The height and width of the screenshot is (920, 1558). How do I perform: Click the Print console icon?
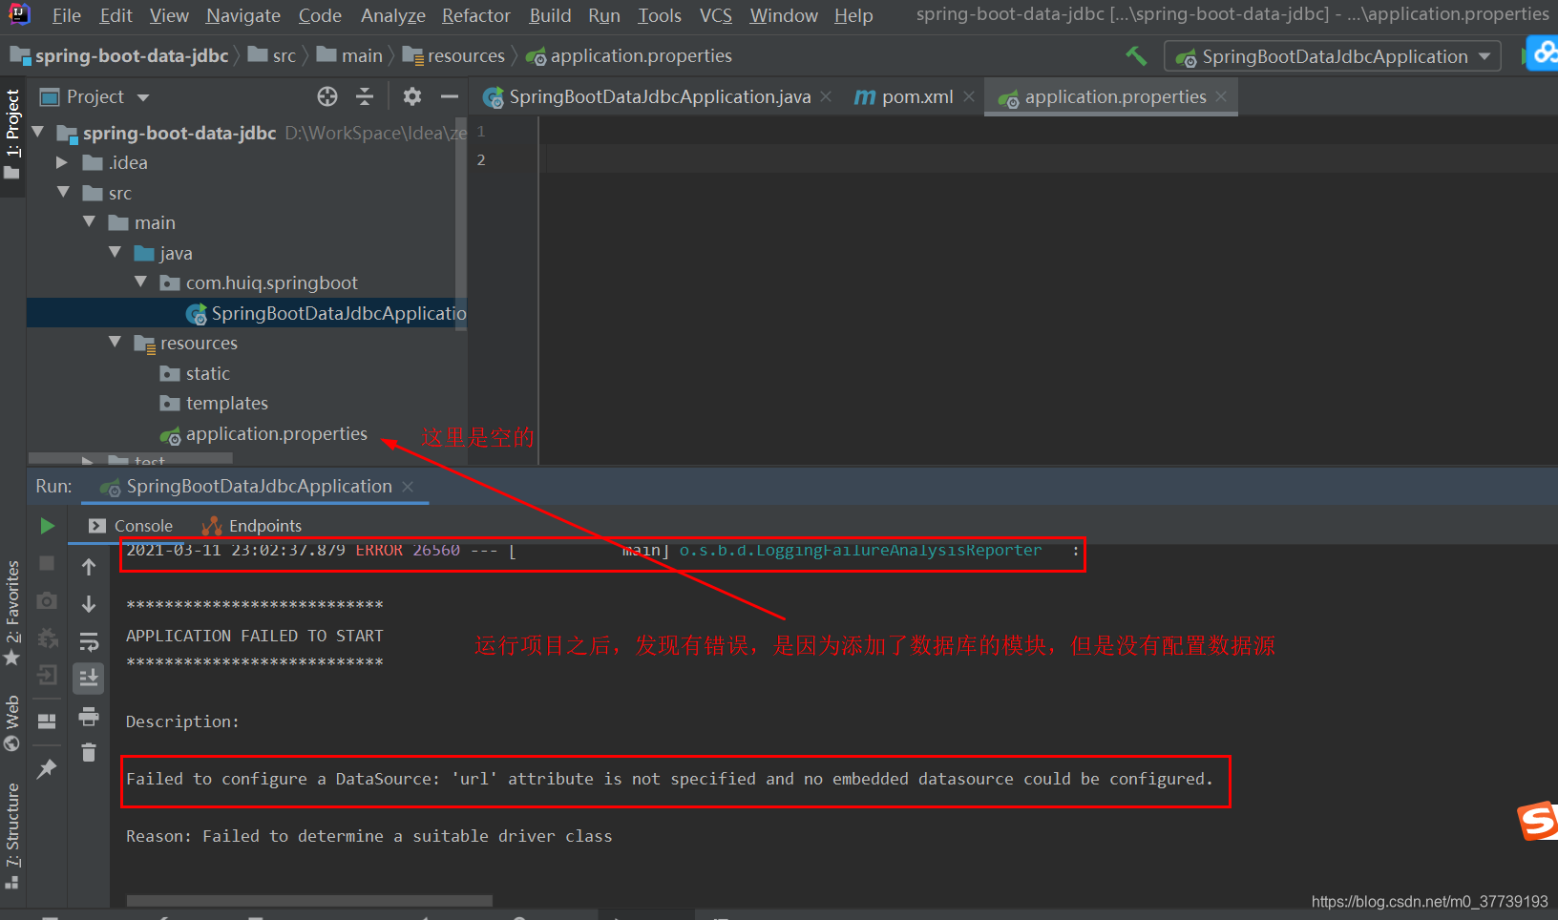click(x=89, y=716)
